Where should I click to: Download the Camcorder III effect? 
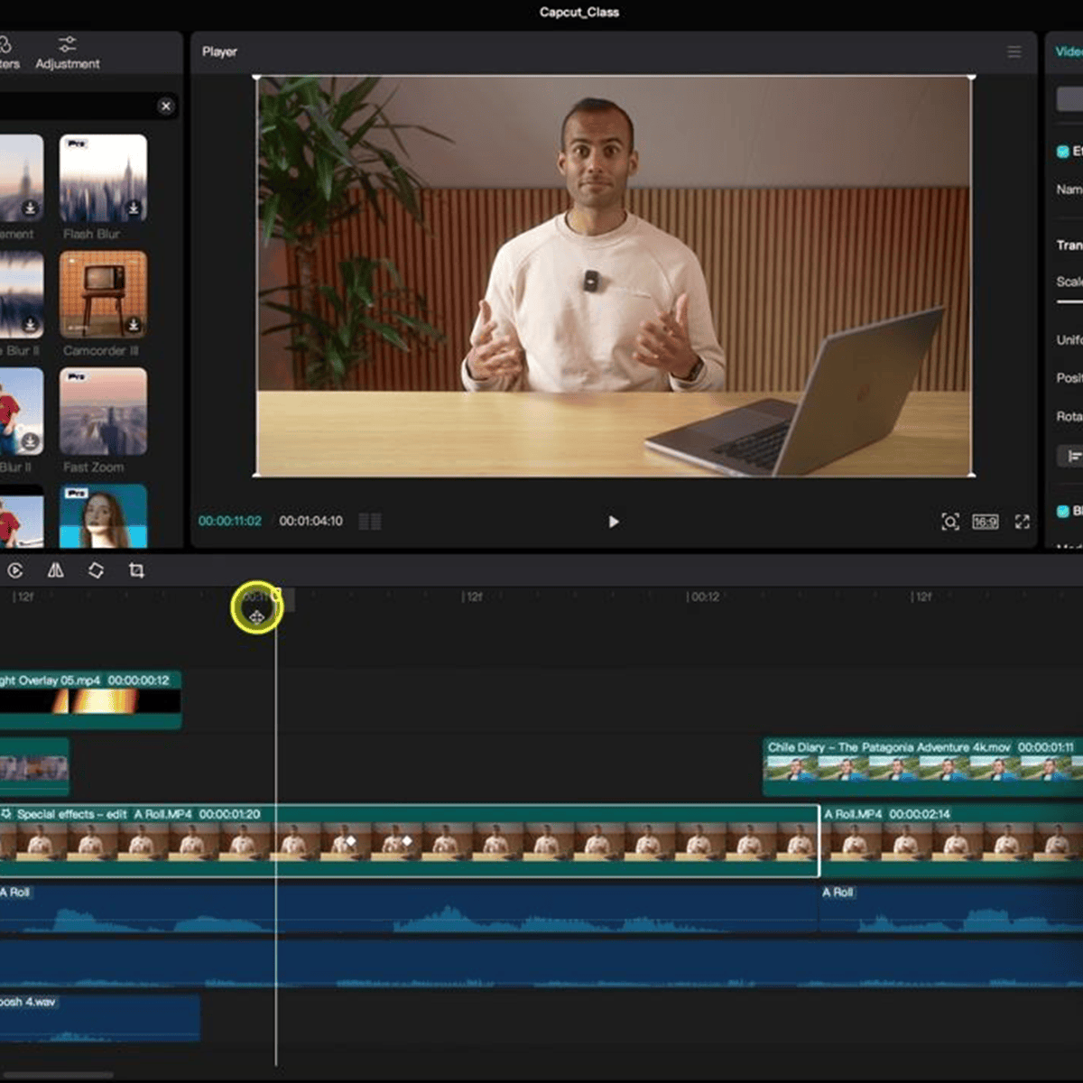click(x=134, y=325)
